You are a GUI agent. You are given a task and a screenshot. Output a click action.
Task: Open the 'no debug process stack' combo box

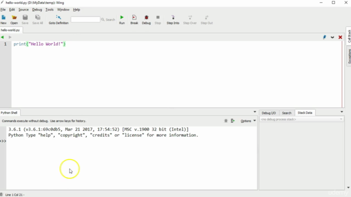tap(302, 119)
